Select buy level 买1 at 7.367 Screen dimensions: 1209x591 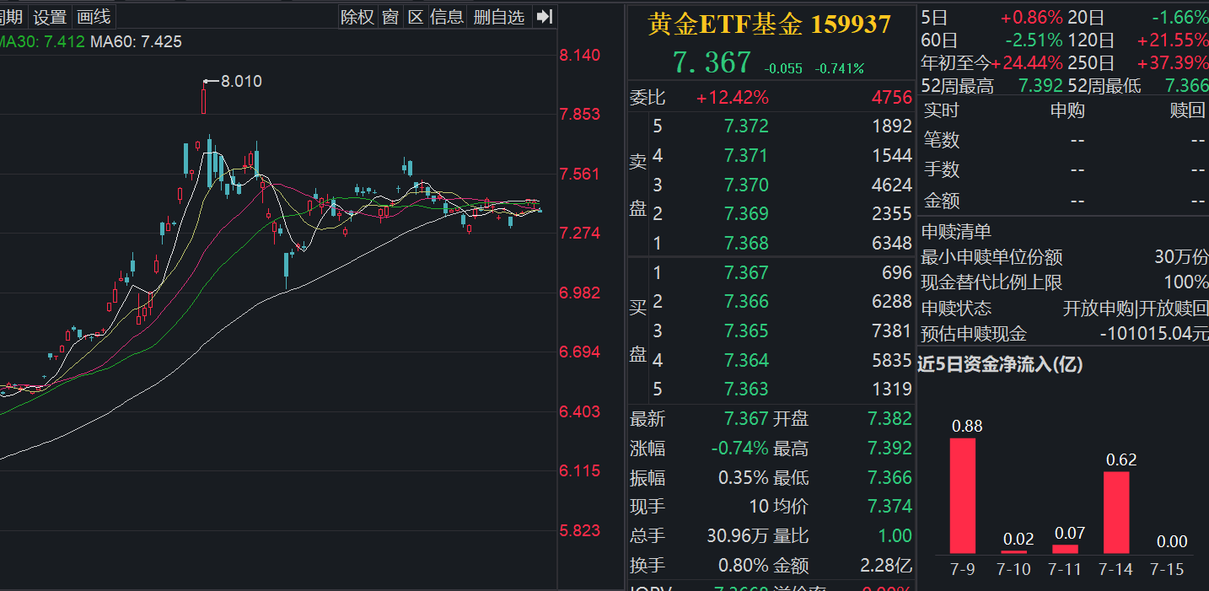pos(745,271)
